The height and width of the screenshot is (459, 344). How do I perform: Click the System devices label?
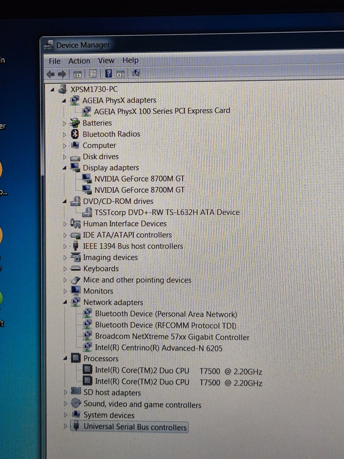click(x=109, y=415)
